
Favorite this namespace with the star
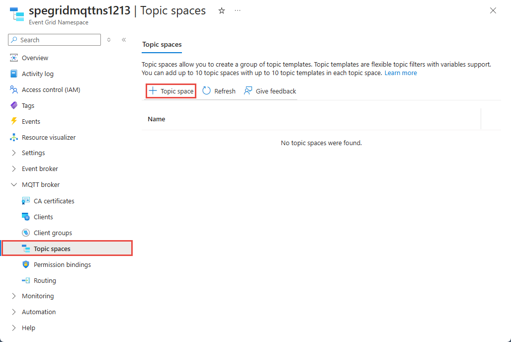pyautogui.click(x=222, y=11)
